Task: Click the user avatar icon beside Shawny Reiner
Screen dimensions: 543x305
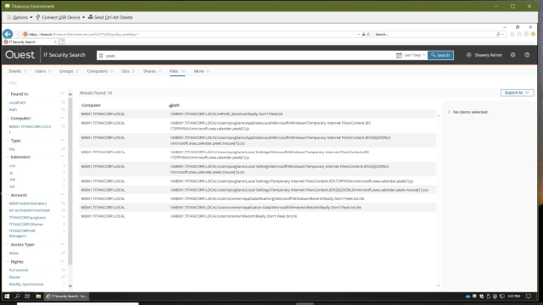Action: tap(469, 55)
